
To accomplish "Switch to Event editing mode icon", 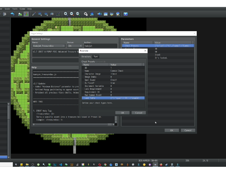I will [26, 14].
